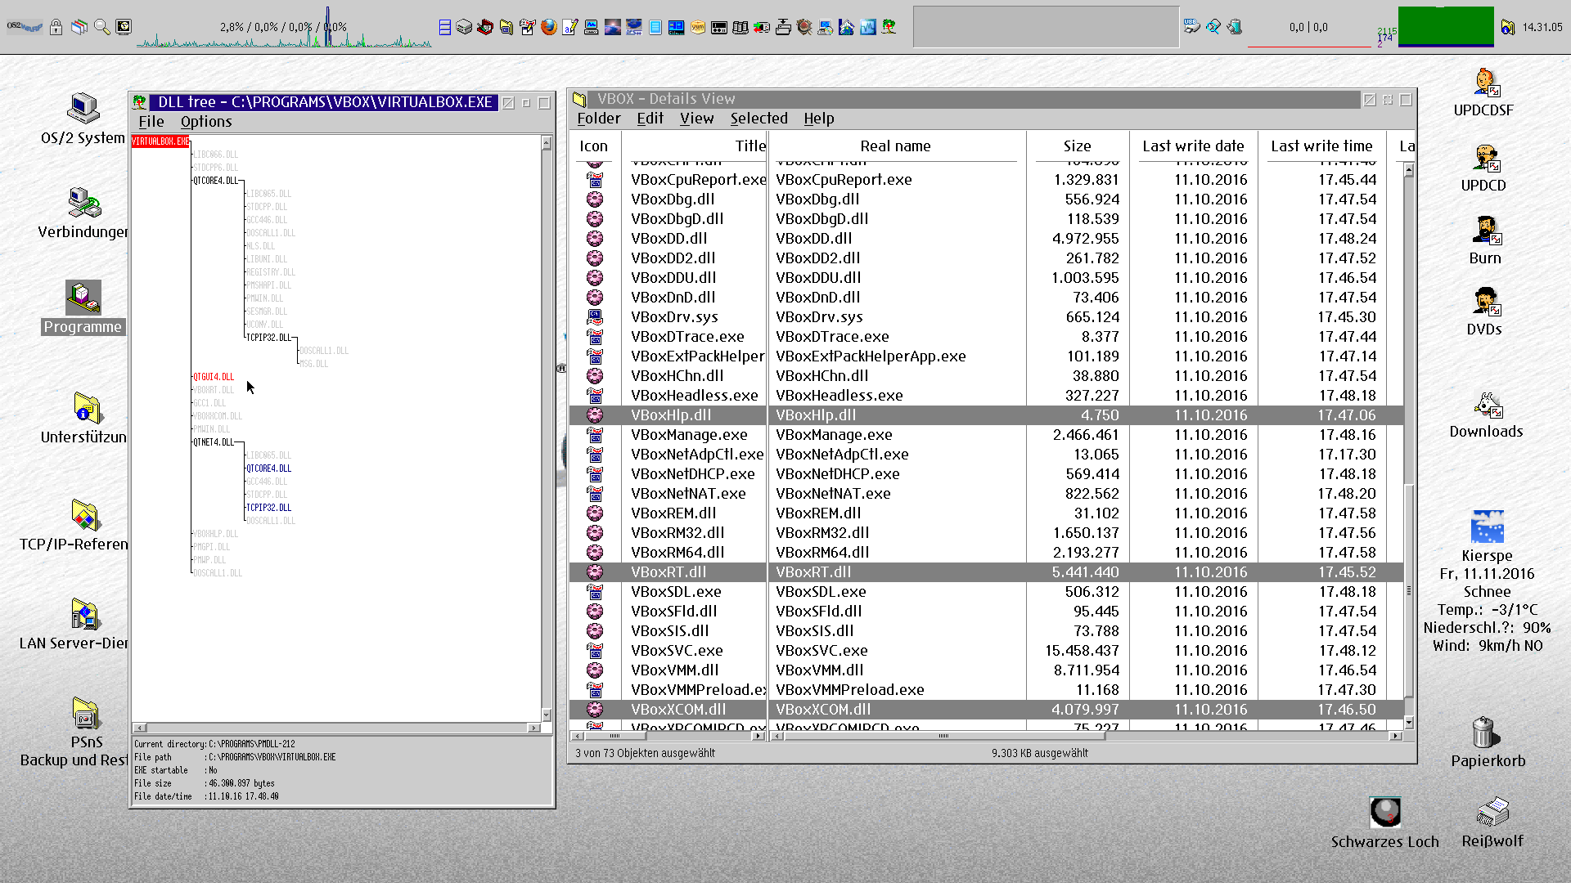Open the View menu in VBOX window
This screenshot has width=1571, height=883.
(x=696, y=118)
